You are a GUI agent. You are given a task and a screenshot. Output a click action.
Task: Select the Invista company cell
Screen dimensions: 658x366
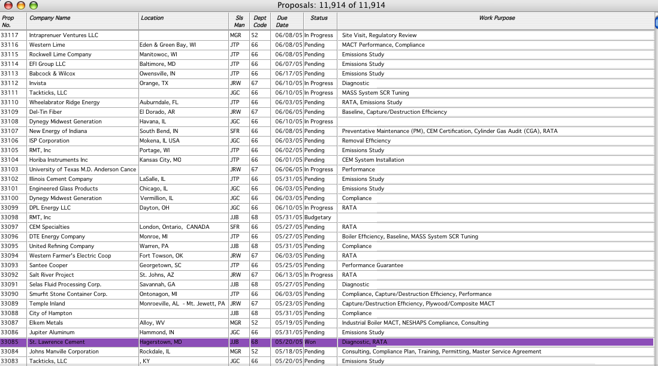point(37,83)
